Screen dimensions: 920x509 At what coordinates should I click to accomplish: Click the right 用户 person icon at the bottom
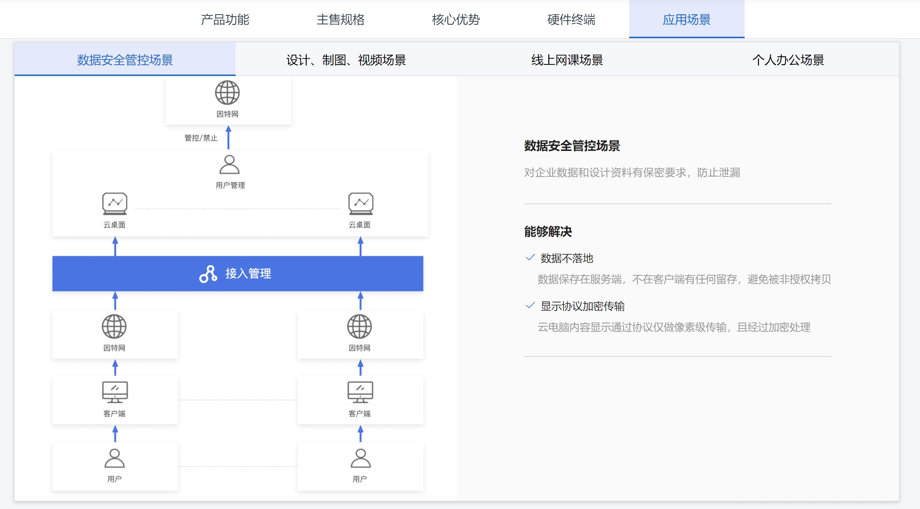tap(361, 458)
